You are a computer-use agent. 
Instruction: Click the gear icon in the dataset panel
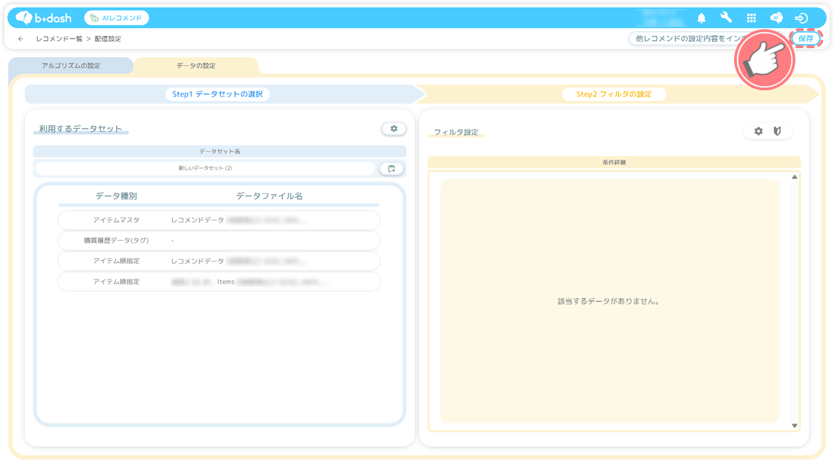coord(394,129)
